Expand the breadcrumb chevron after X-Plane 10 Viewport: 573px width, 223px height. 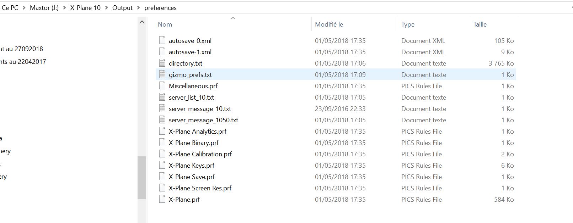[x=107, y=8]
